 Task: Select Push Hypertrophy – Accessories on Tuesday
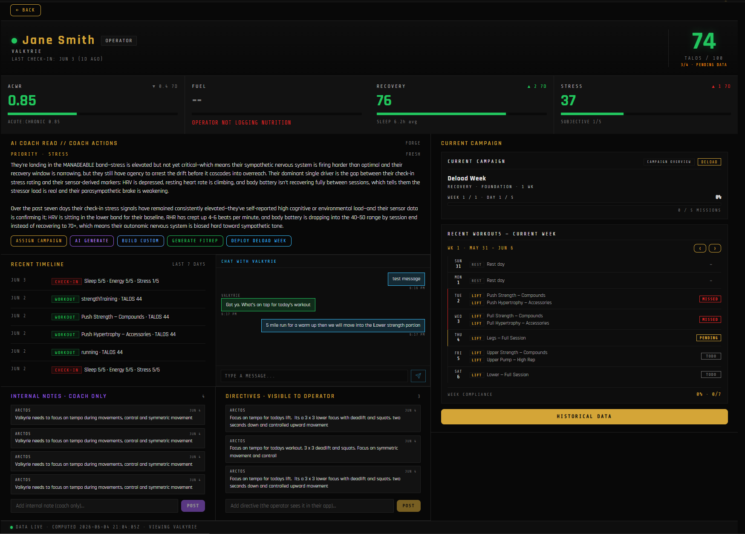coord(519,302)
